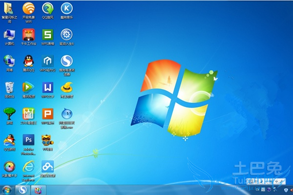Open WPS Spreadsheets green icon
This screenshot has width=293, height=195.
47,35
